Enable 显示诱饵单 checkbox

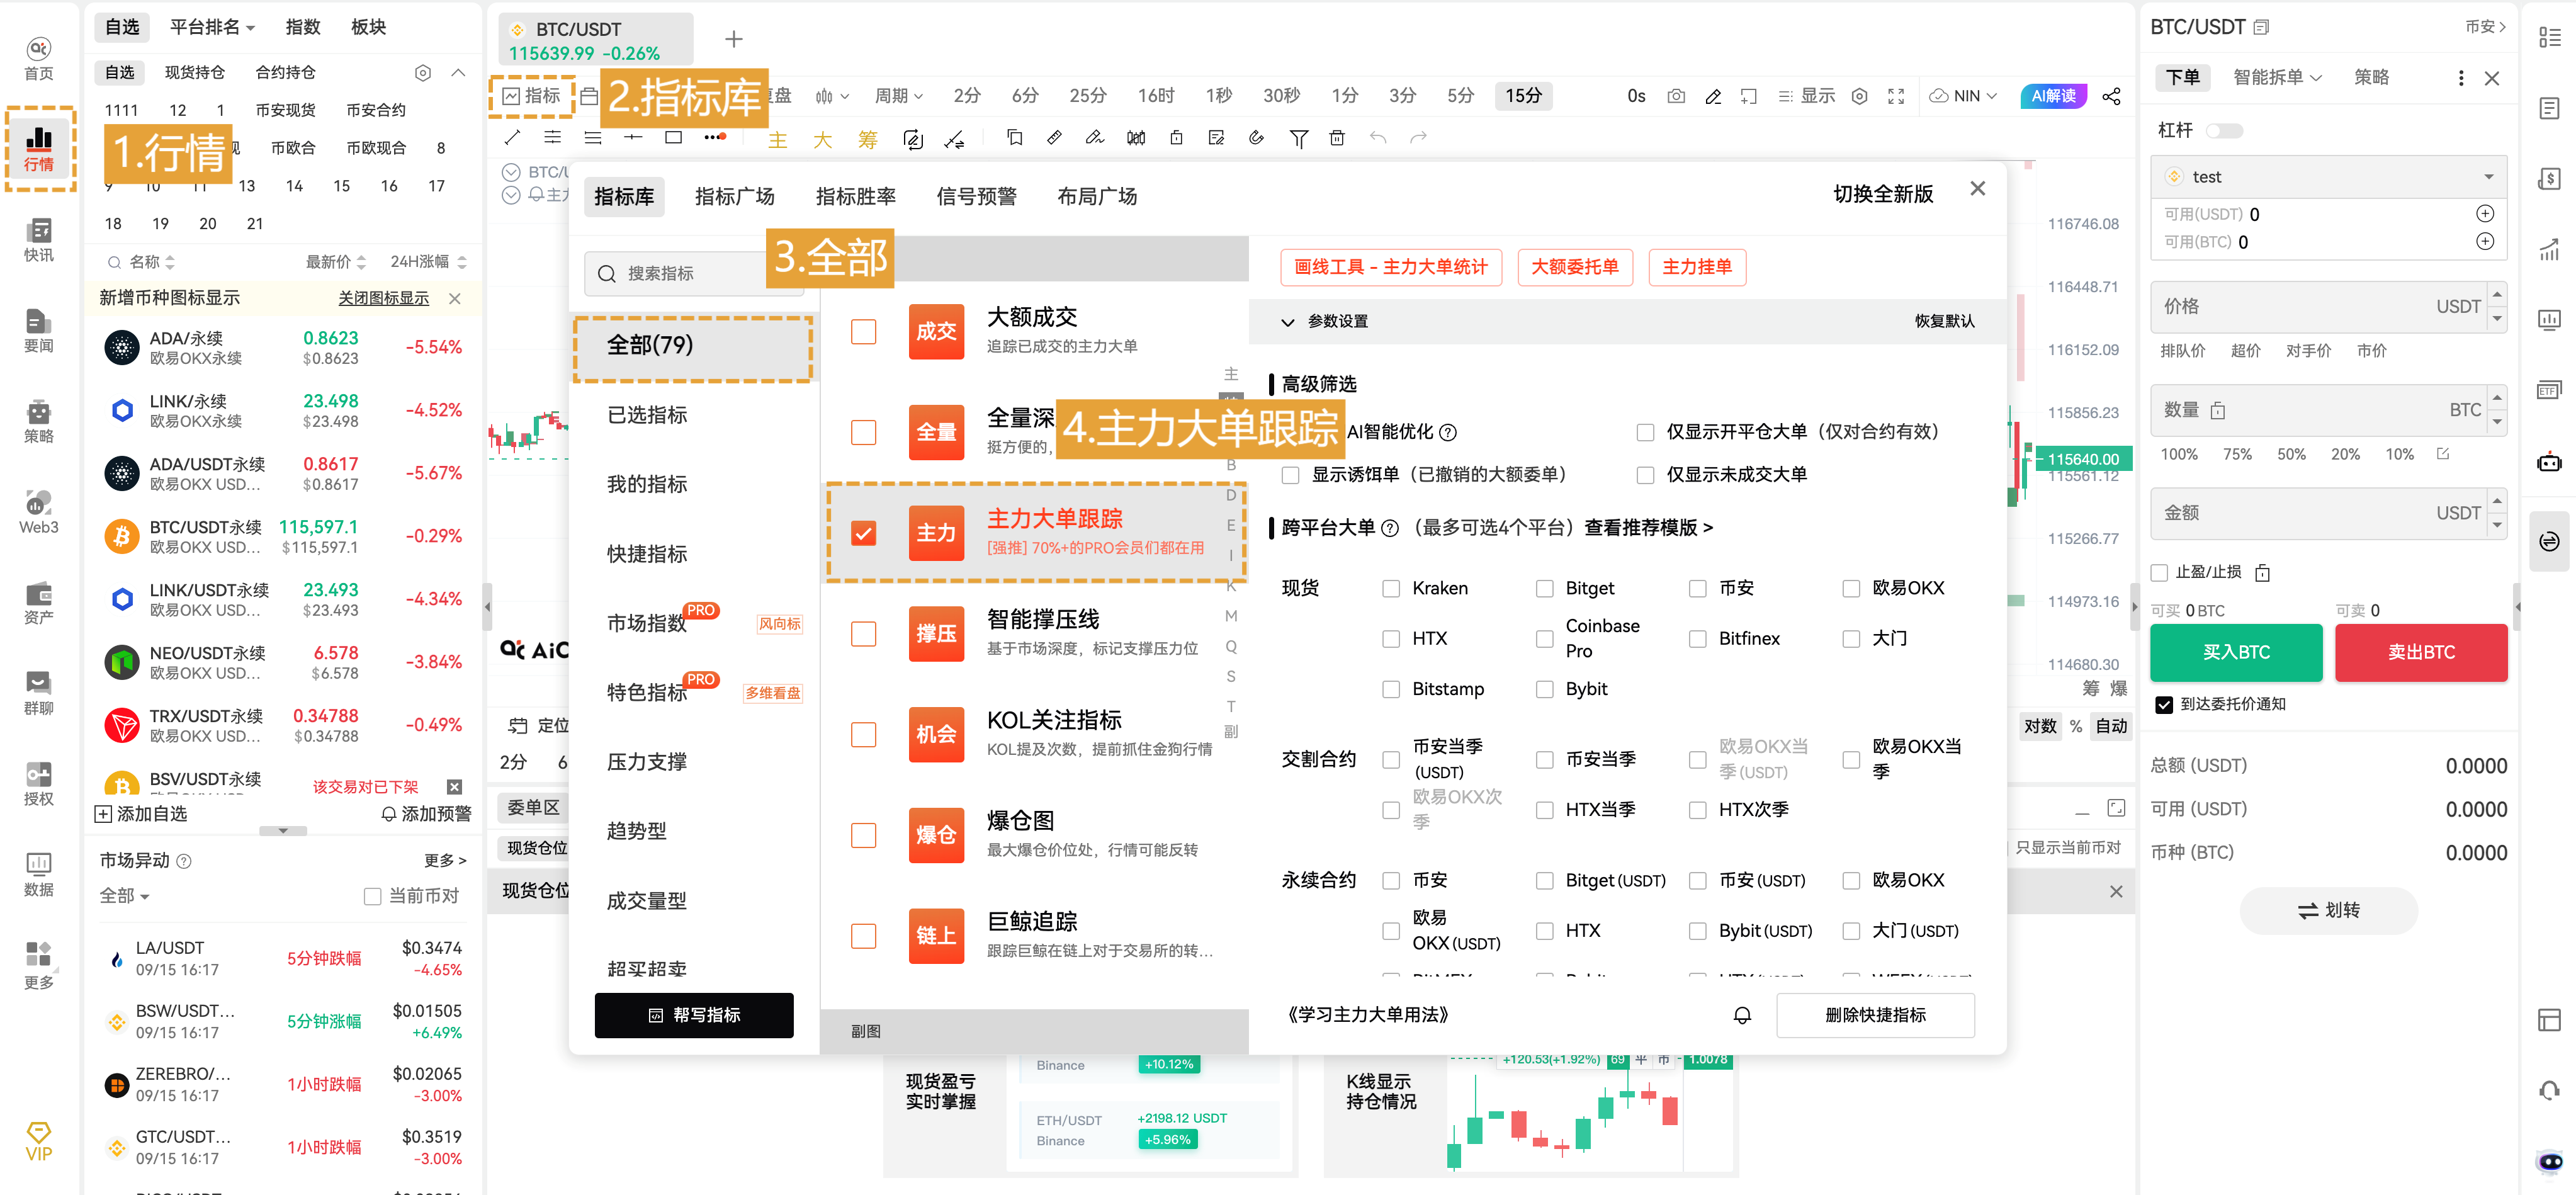[1291, 474]
